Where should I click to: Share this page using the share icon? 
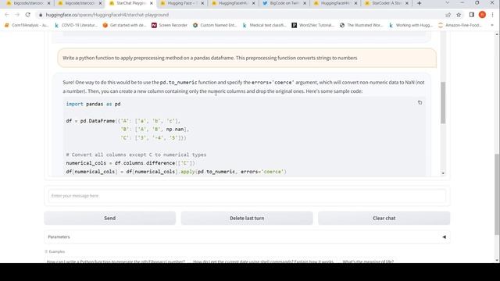(x=448, y=15)
